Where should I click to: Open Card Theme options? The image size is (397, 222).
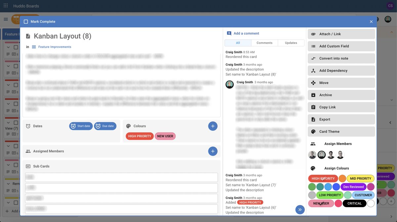[341, 132]
